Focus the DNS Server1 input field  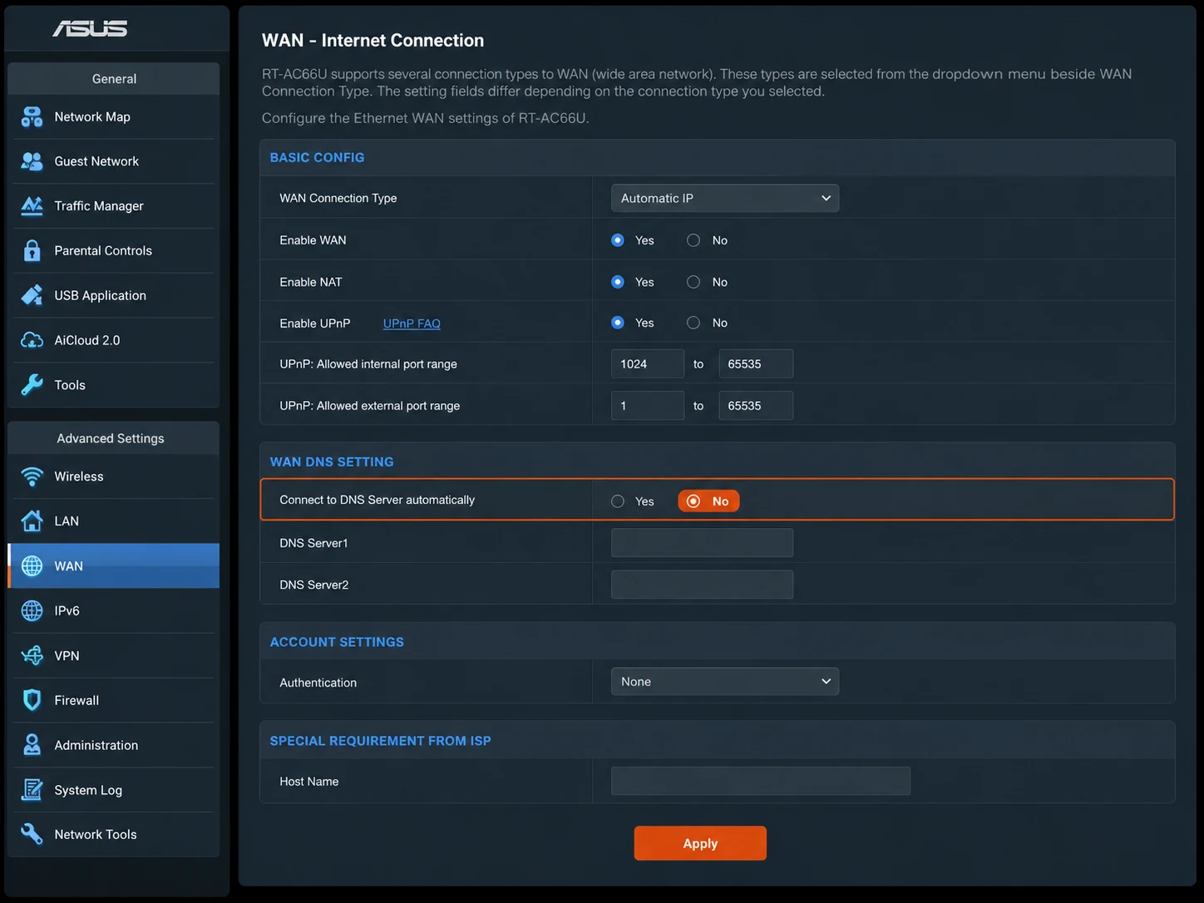pos(702,543)
